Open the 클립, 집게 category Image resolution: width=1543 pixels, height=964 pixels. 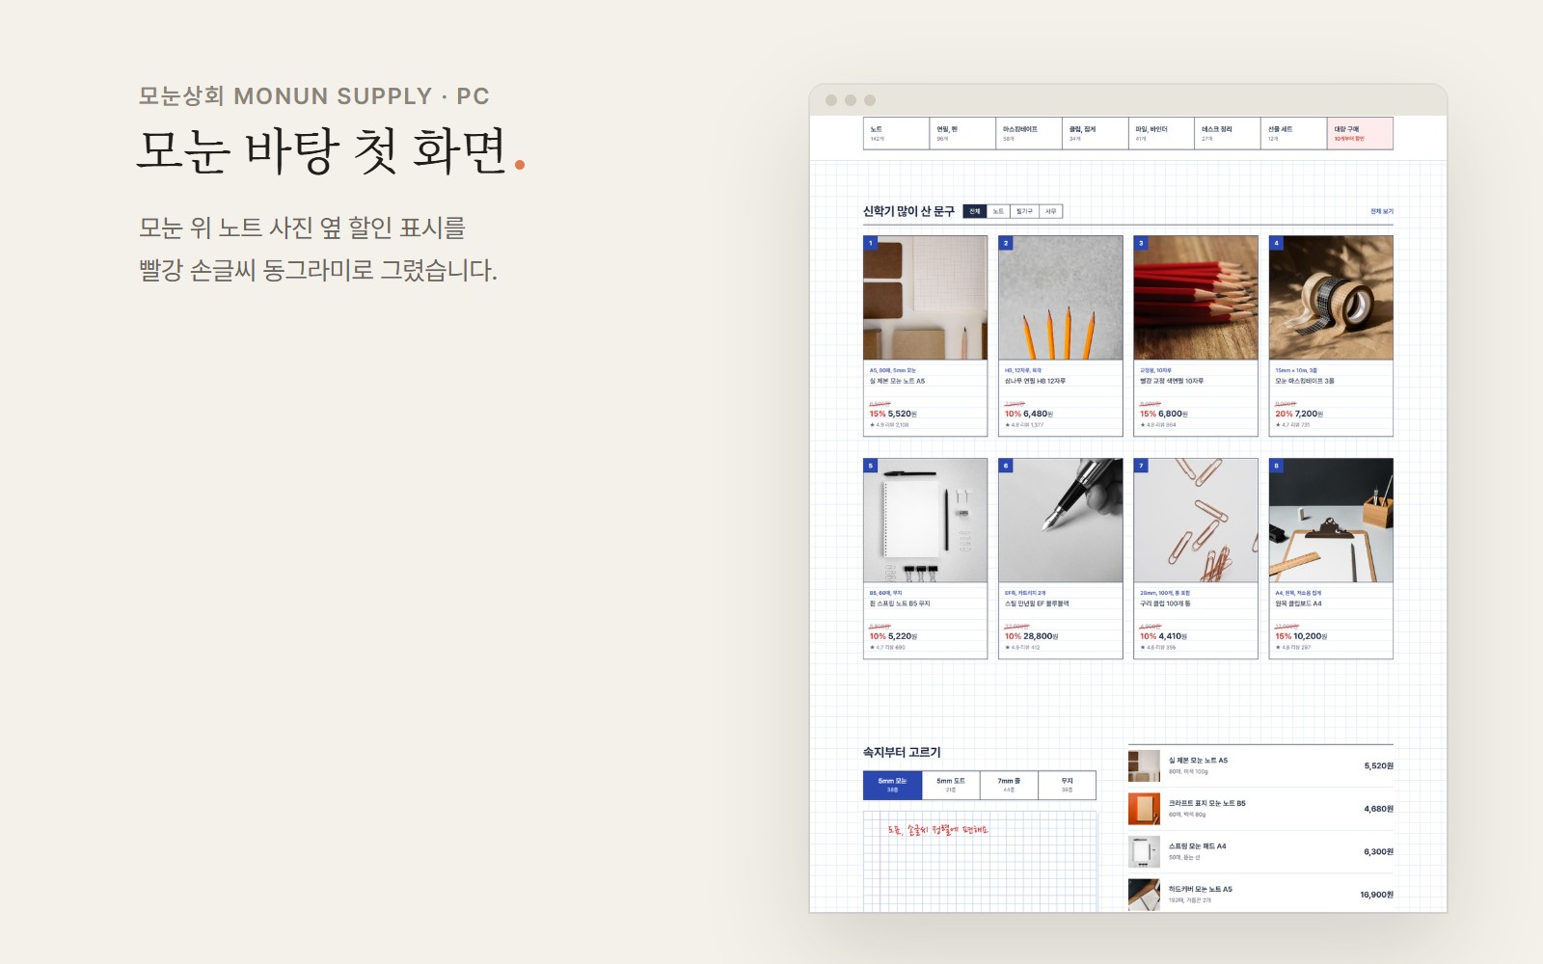tap(1095, 133)
